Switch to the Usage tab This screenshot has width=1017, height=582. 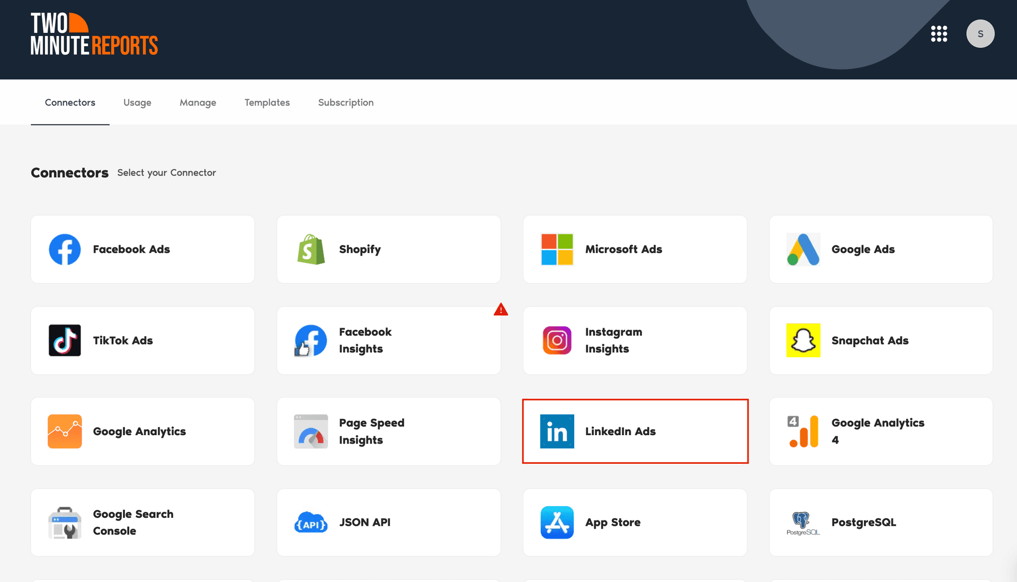coord(137,102)
